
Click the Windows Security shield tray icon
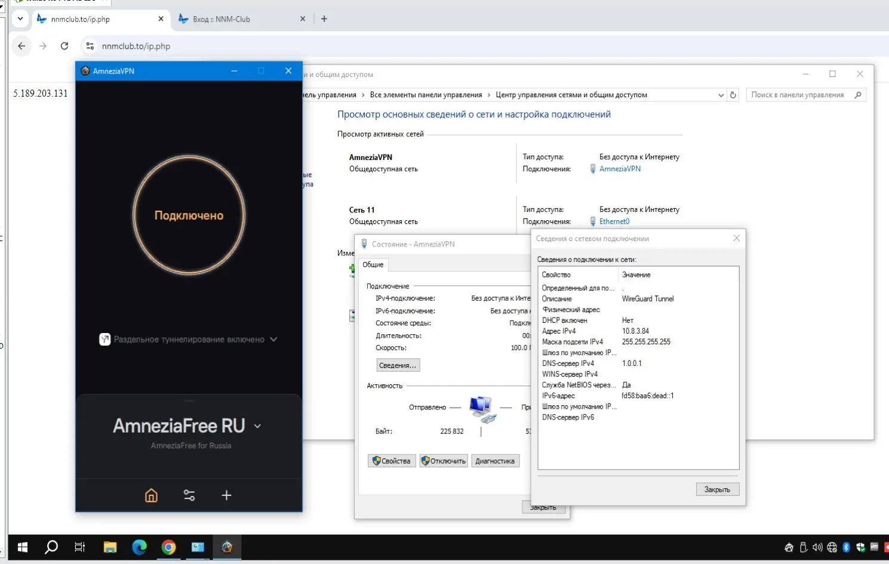(860, 547)
